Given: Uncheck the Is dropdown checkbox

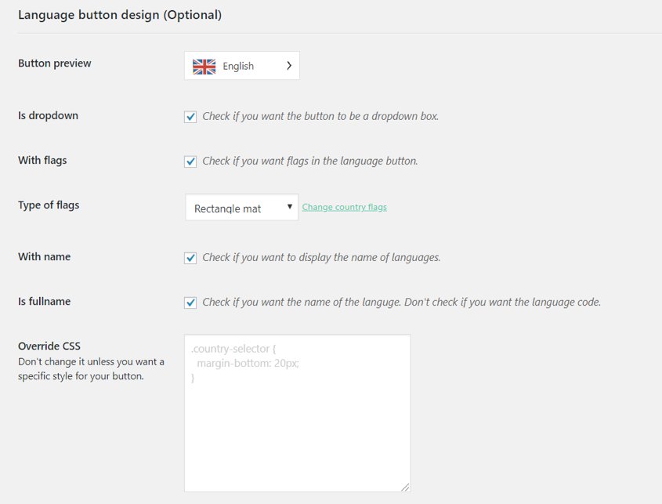Looking at the screenshot, I should pos(190,117).
